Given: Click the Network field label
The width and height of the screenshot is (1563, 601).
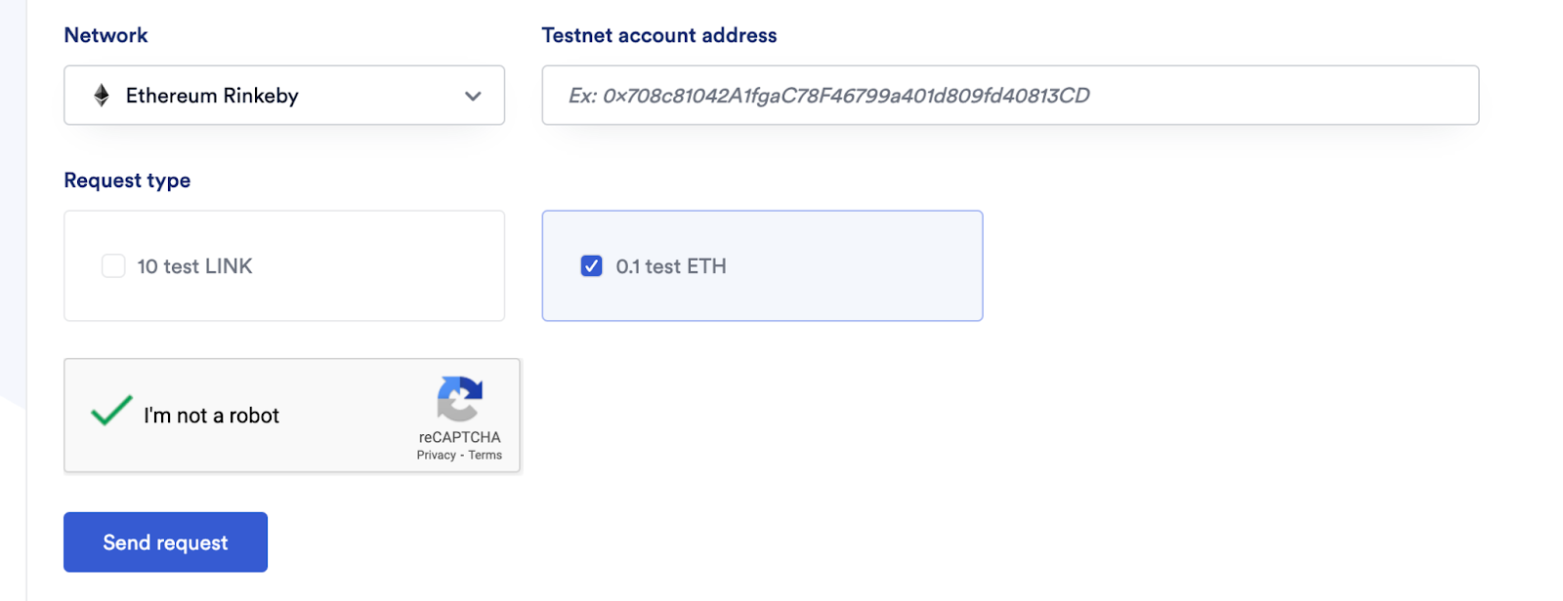Looking at the screenshot, I should click(106, 35).
